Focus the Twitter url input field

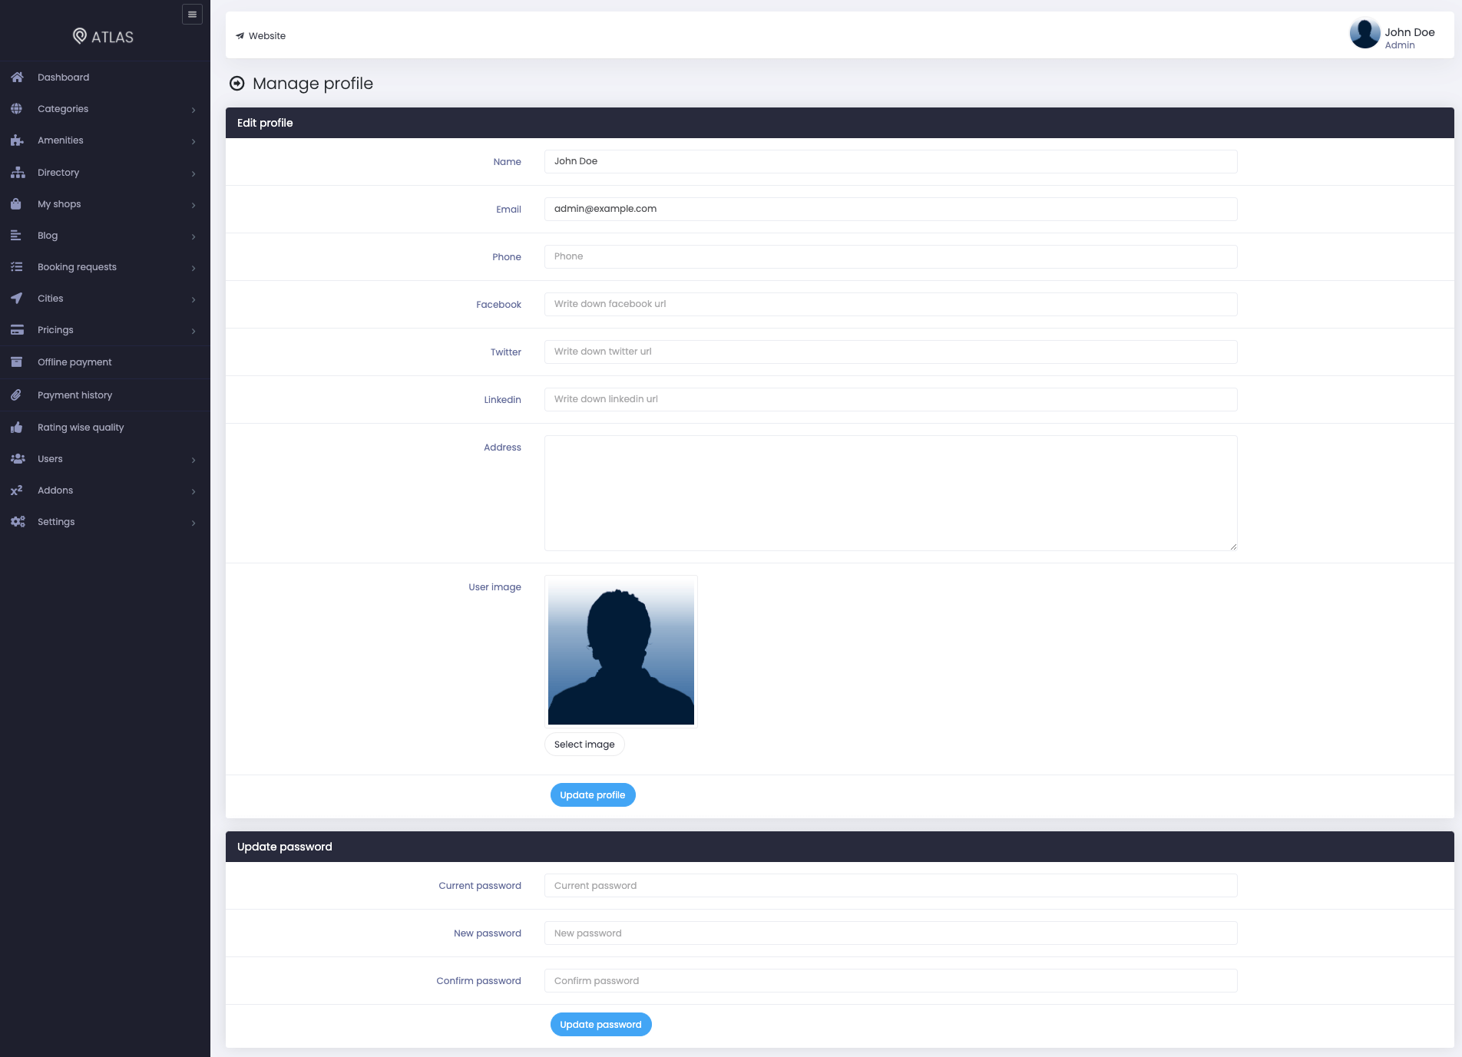pyautogui.click(x=891, y=352)
